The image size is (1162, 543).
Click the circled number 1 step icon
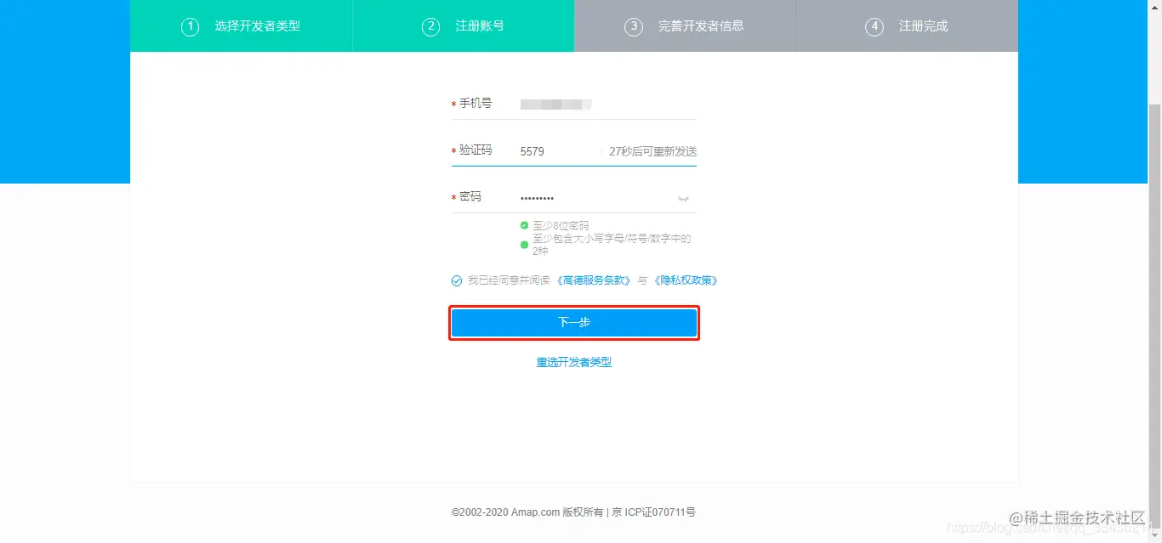point(191,26)
